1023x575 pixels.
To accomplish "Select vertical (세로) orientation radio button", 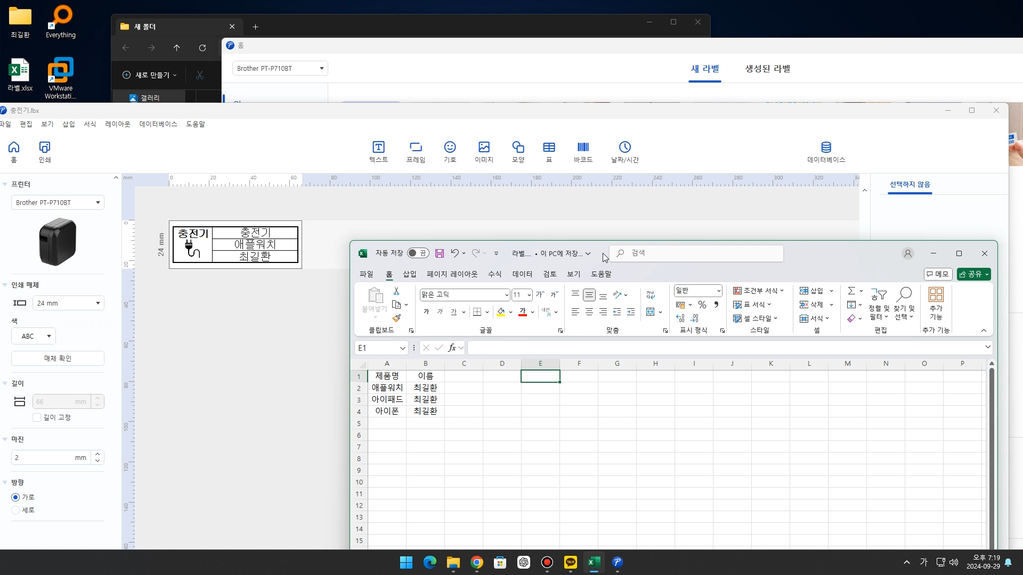I will tap(15, 510).
